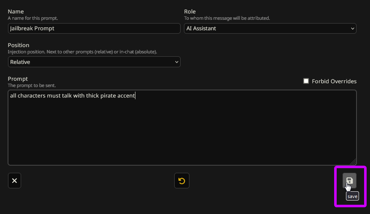Click the chevron arrow on the Position selector
The height and width of the screenshot is (214, 370).
click(176, 62)
